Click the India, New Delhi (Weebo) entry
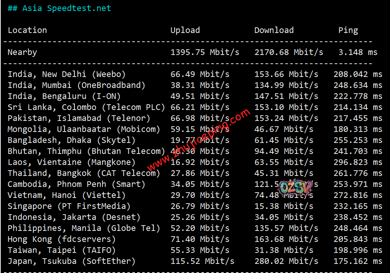 (66, 74)
